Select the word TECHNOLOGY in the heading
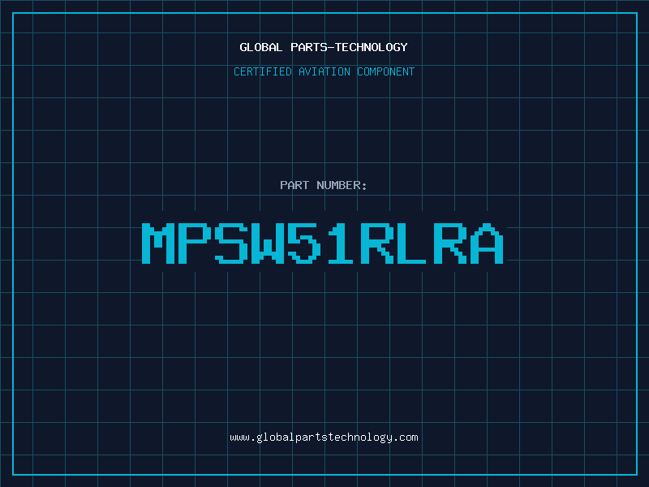 pos(372,47)
